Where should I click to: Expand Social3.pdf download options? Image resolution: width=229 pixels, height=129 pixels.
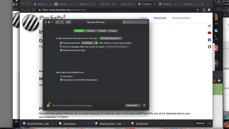click(161, 124)
